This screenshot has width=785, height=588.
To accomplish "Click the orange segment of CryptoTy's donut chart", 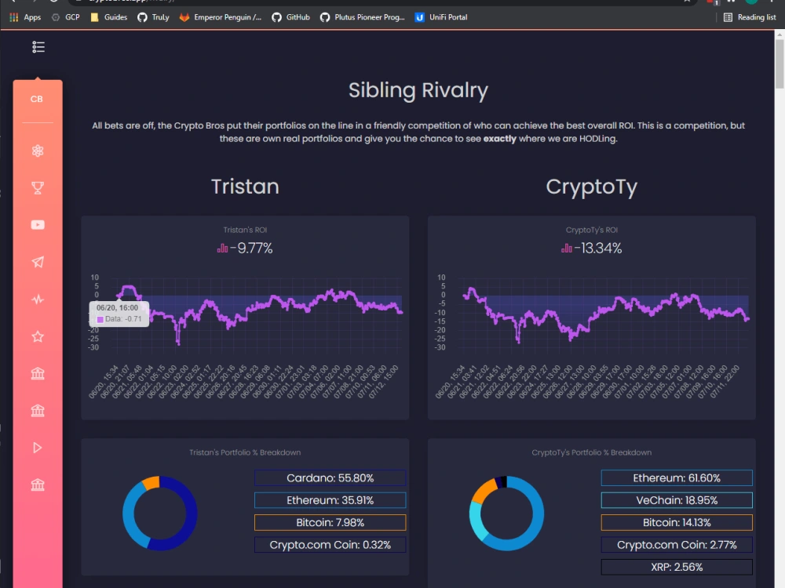I will click(x=483, y=492).
